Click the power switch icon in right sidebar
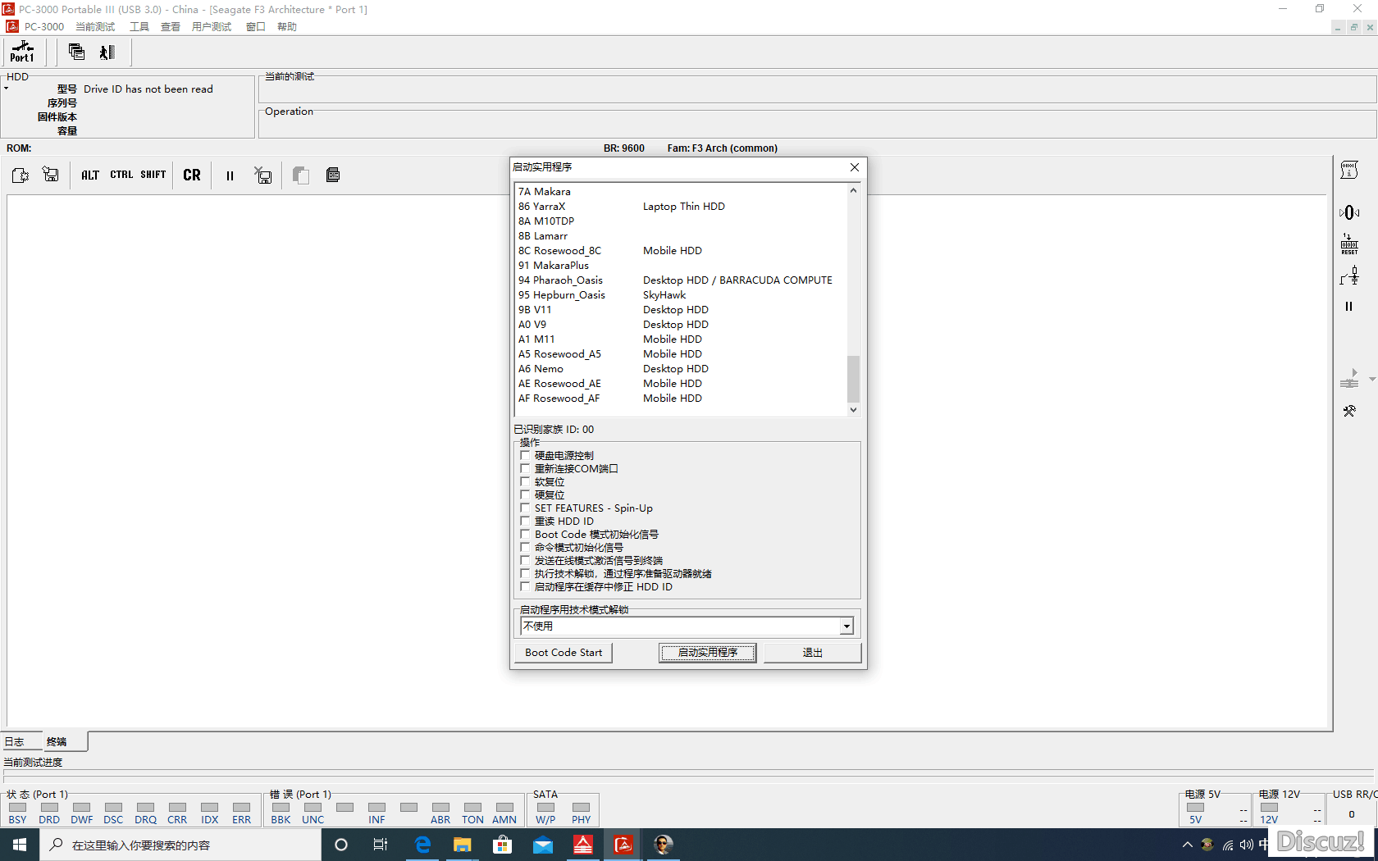 1349,276
